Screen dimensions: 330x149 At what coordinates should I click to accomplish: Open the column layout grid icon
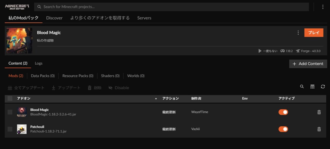[312, 87]
